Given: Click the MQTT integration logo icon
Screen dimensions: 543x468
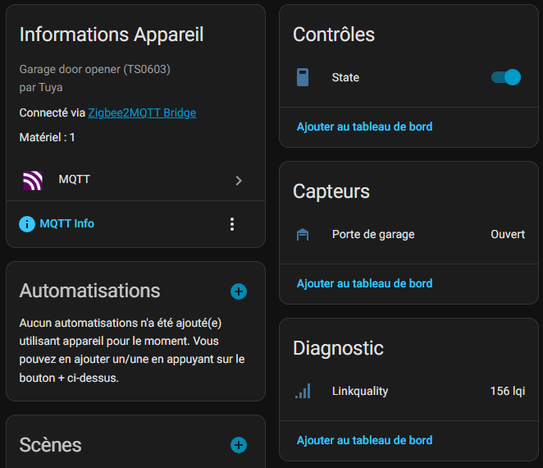Looking at the screenshot, I should [x=32, y=180].
